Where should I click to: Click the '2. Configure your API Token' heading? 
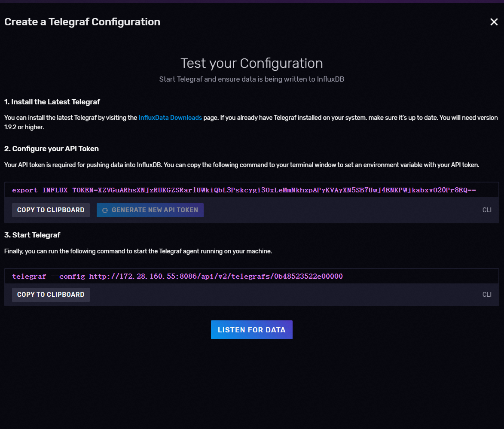coord(52,149)
